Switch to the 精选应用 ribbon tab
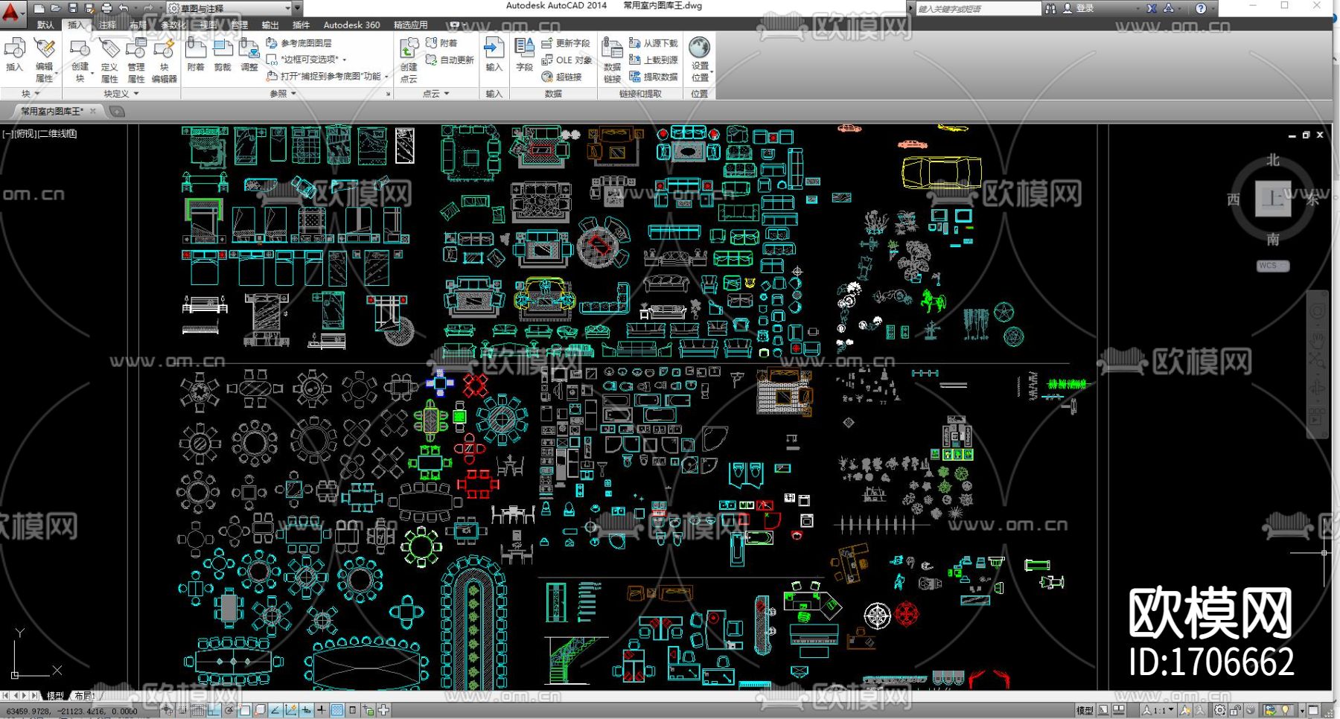 coord(410,25)
